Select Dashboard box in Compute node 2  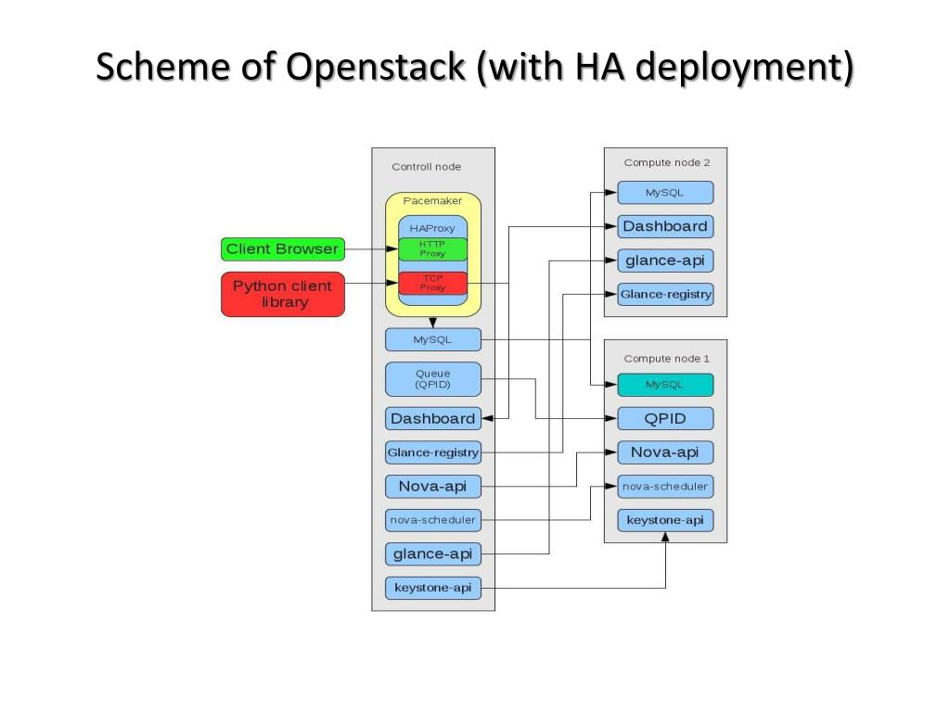665,226
